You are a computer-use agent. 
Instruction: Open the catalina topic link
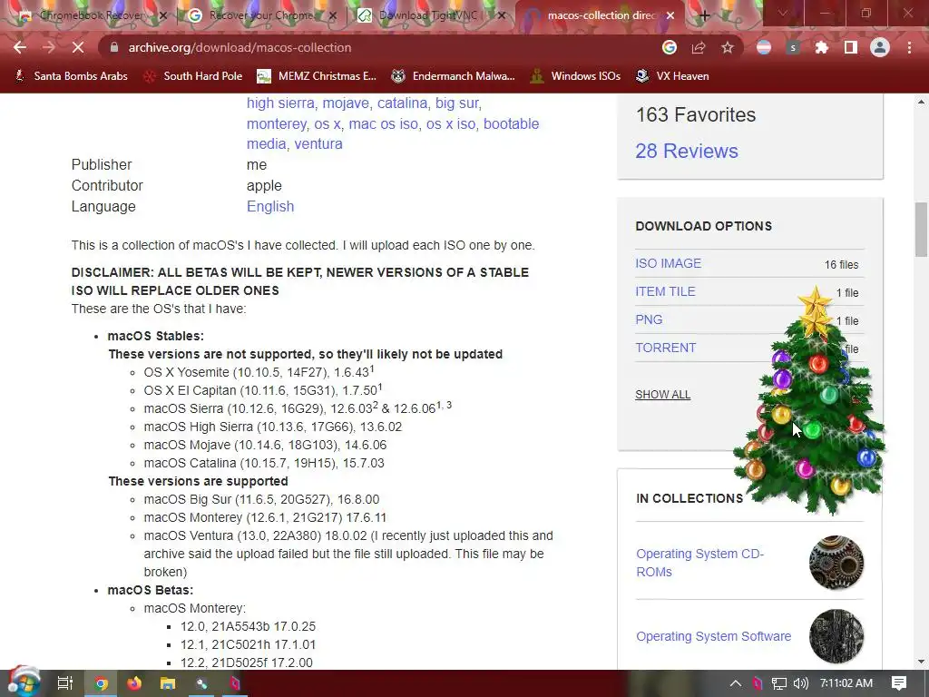tap(402, 103)
